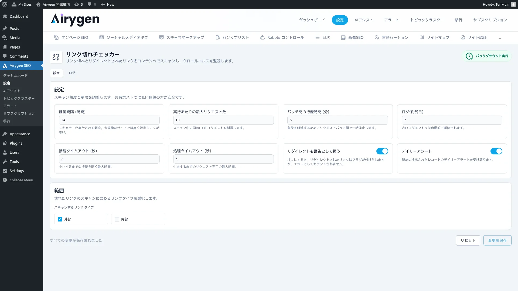Image resolution: width=518 pixels, height=291 pixels.
Task: Open the comments bubble in admin bar
Action: (92, 4)
